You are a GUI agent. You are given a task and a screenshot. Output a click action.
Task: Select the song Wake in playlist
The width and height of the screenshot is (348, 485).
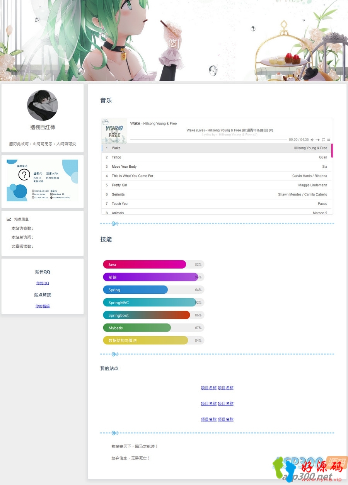click(x=217, y=148)
